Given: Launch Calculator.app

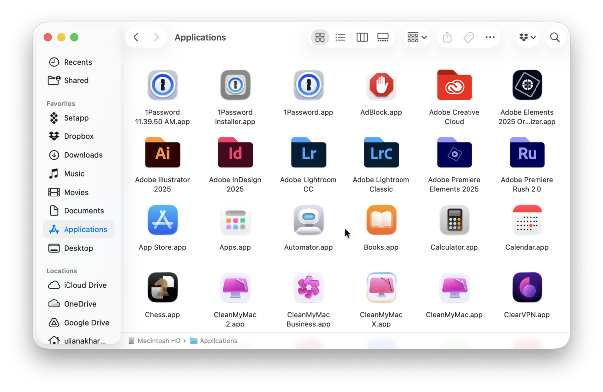Looking at the screenshot, I should pyautogui.click(x=454, y=220).
